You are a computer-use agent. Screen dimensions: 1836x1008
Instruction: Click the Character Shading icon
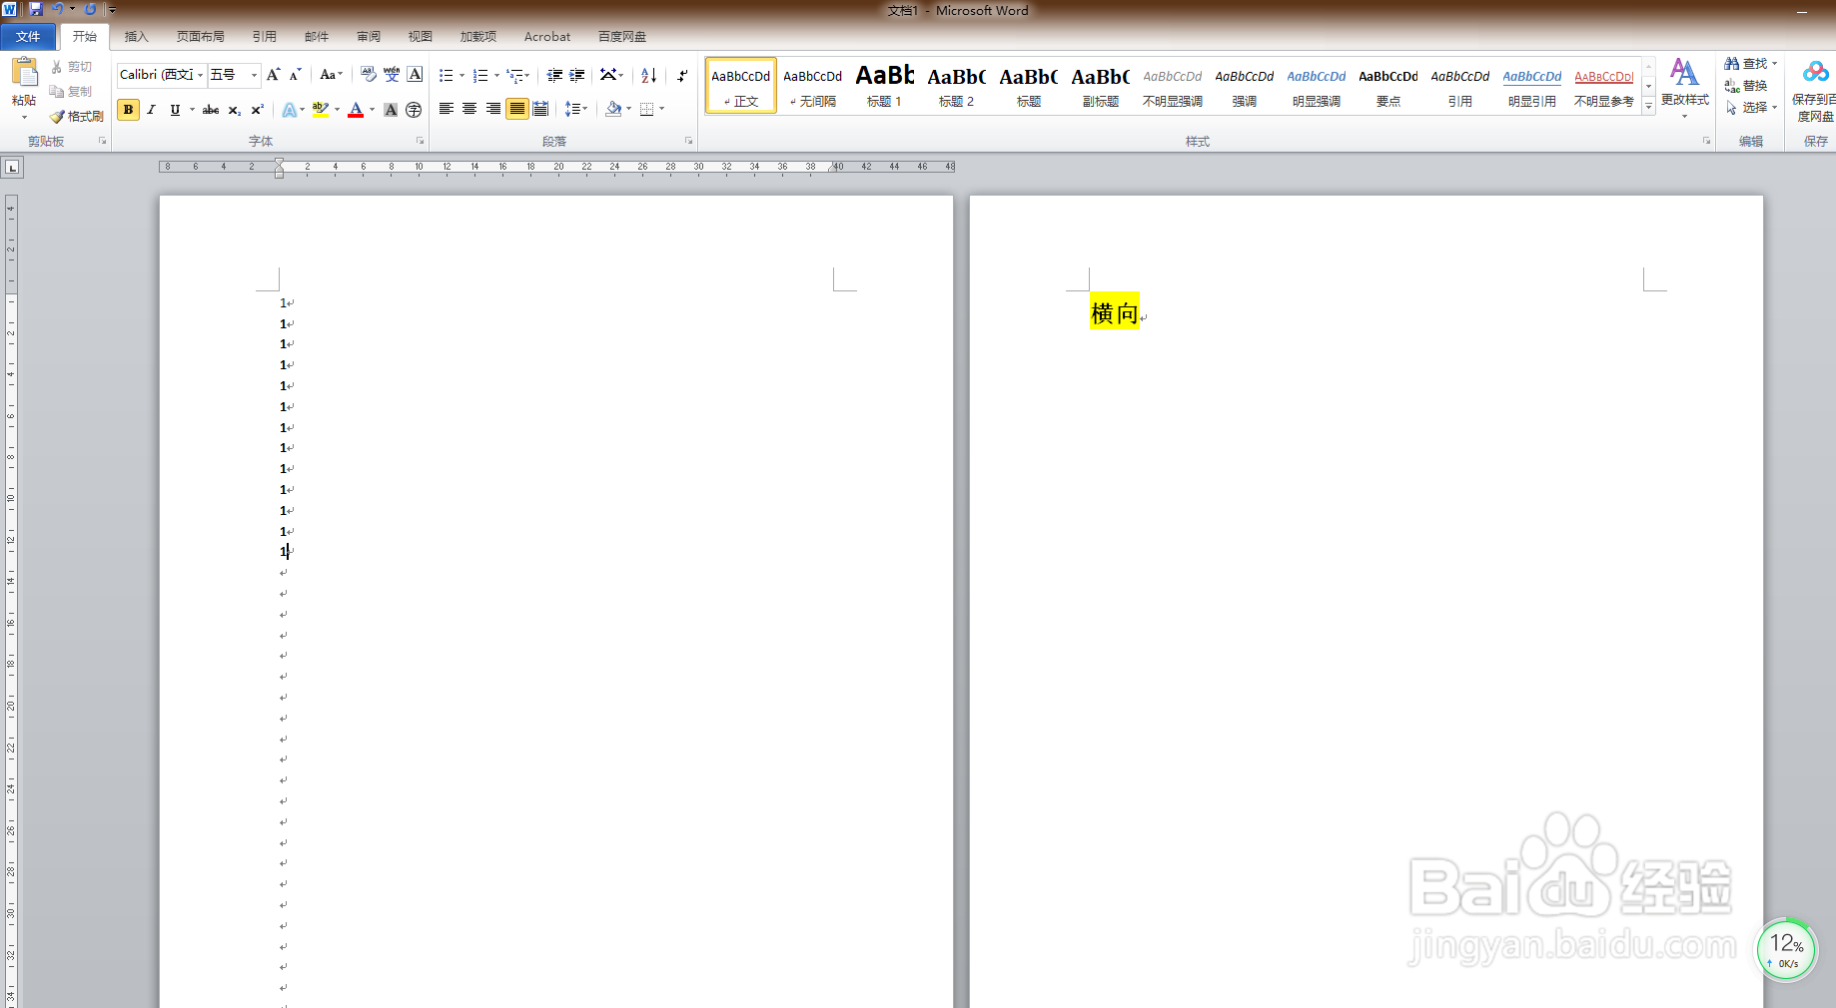click(391, 110)
